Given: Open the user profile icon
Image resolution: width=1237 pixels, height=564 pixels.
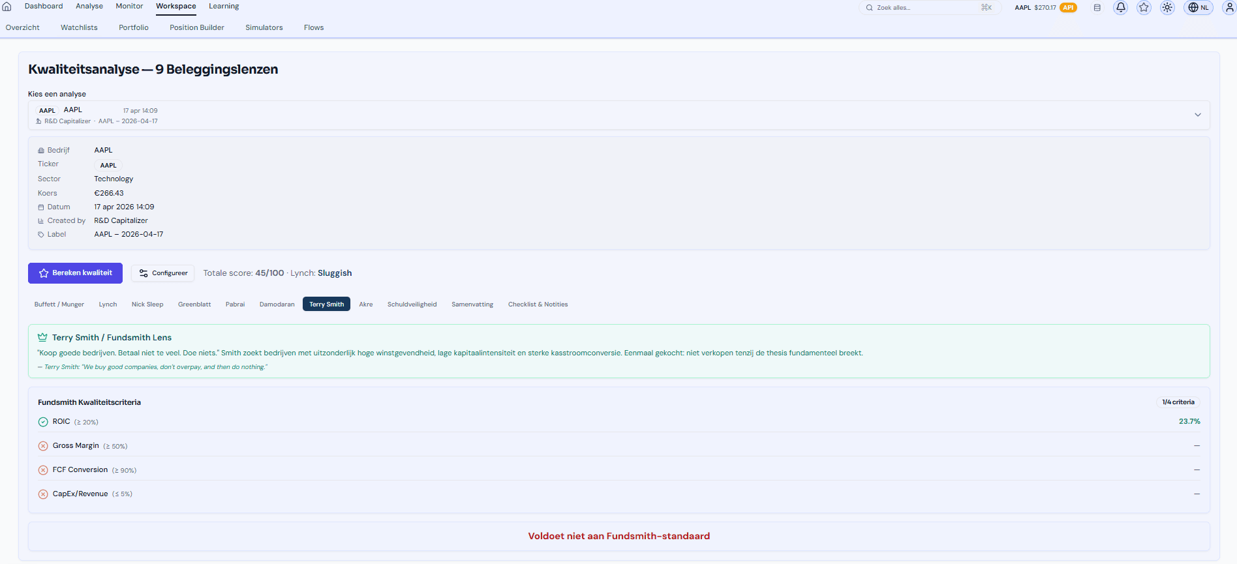Looking at the screenshot, I should [1229, 8].
